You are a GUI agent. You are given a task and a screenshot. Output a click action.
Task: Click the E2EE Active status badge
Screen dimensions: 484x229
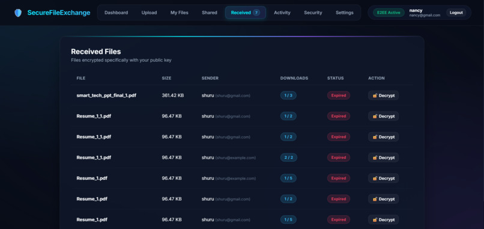click(x=389, y=13)
